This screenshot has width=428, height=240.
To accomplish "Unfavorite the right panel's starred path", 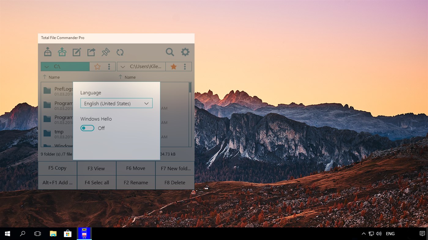I will [x=173, y=66].
